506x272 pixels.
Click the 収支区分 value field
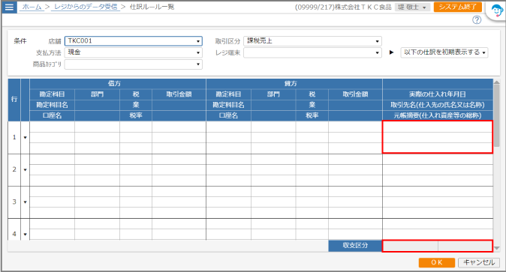[437, 246]
